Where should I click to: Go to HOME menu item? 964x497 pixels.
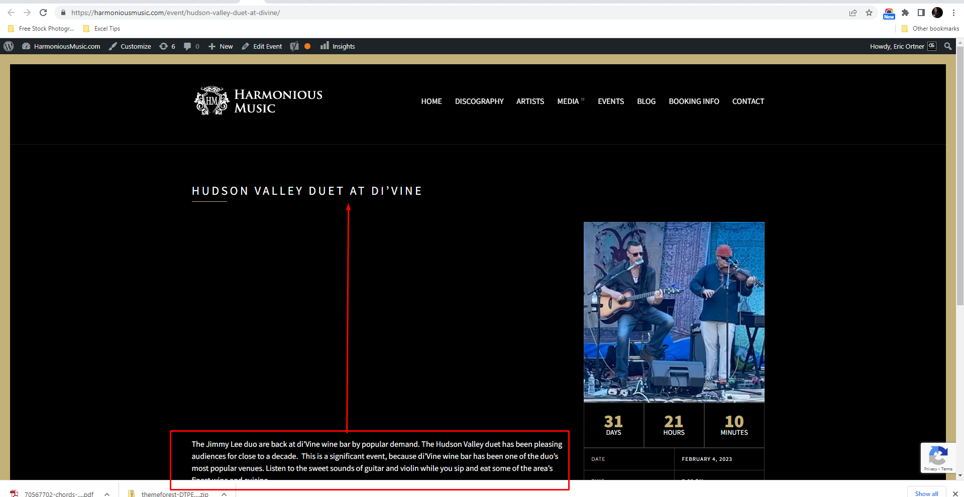point(432,101)
